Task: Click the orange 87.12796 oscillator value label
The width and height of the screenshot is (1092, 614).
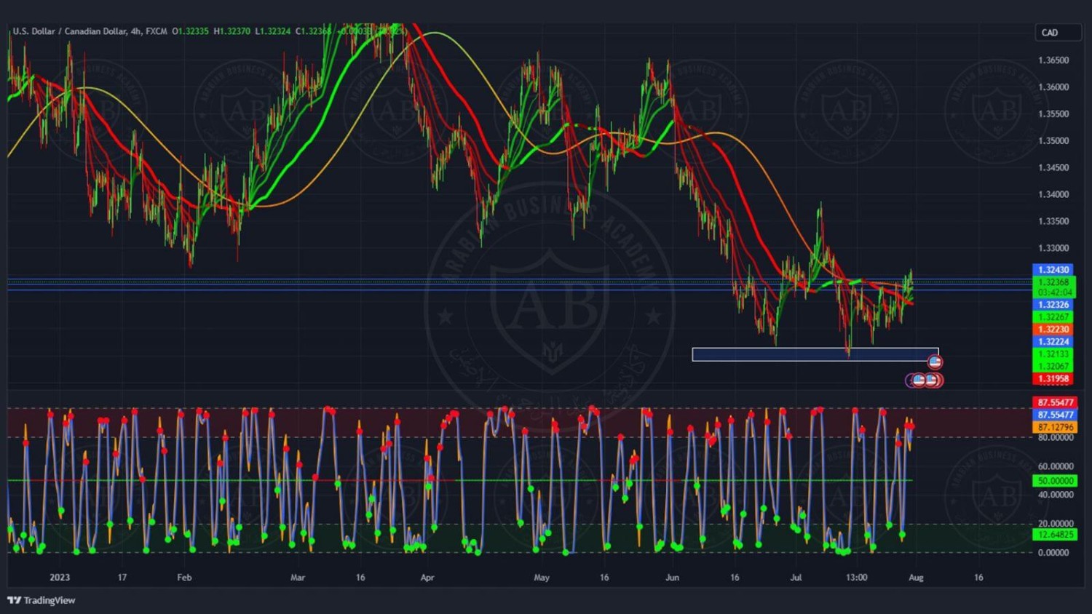Action: [1055, 427]
